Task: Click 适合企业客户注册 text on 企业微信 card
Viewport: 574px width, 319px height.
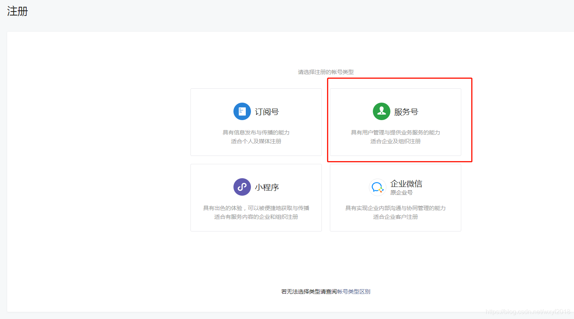Action: [x=395, y=216]
